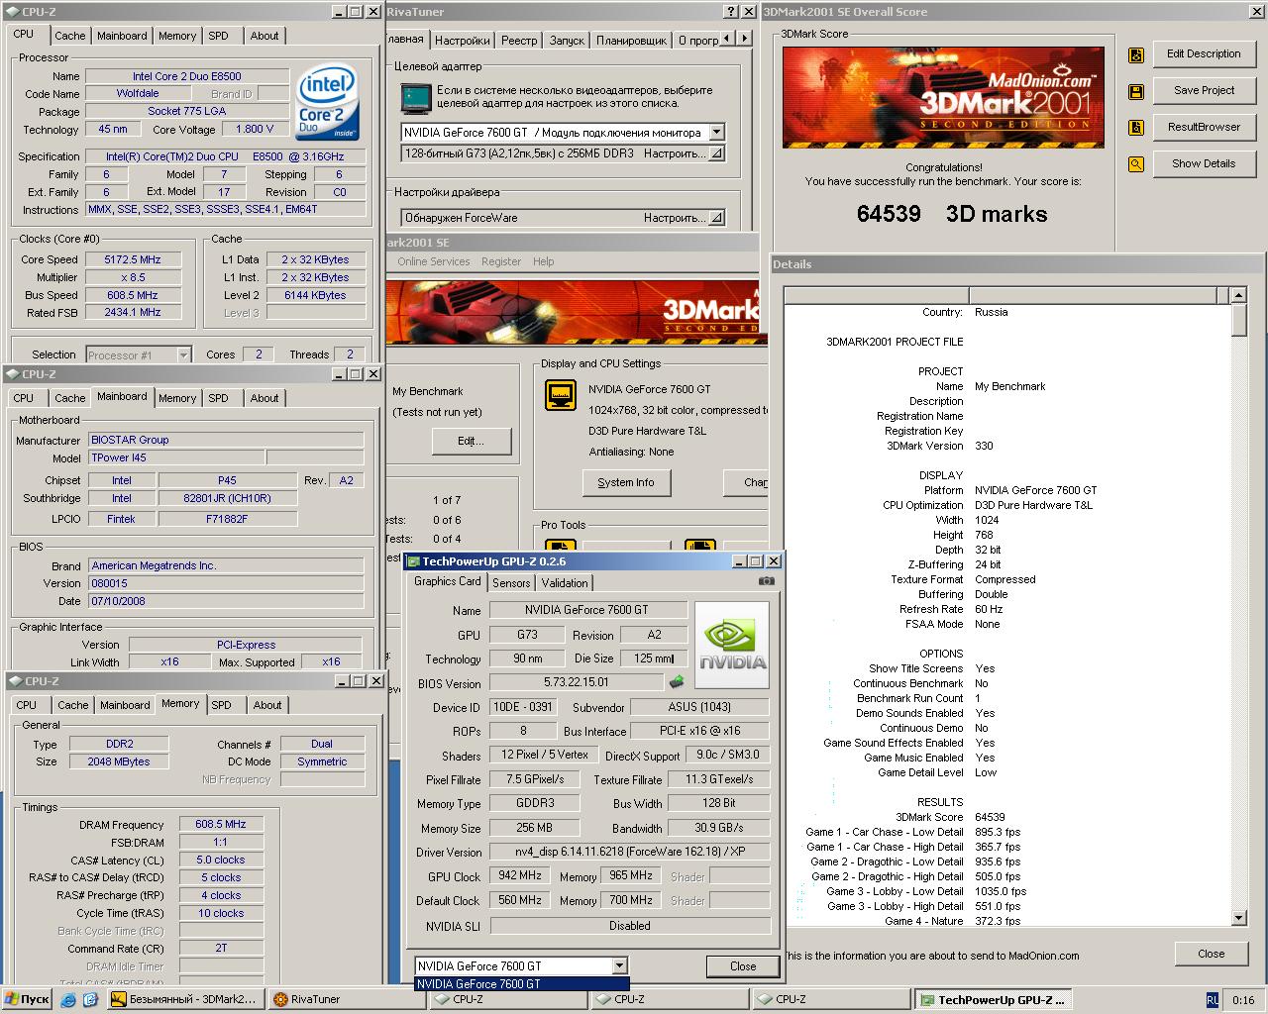Click the BIOS save chip icon in GPU-Z
1268x1014 pixels.
tap(678, 682)
